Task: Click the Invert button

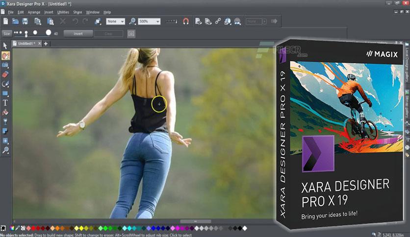Action: pyautogui.click(x=78, y=34)
